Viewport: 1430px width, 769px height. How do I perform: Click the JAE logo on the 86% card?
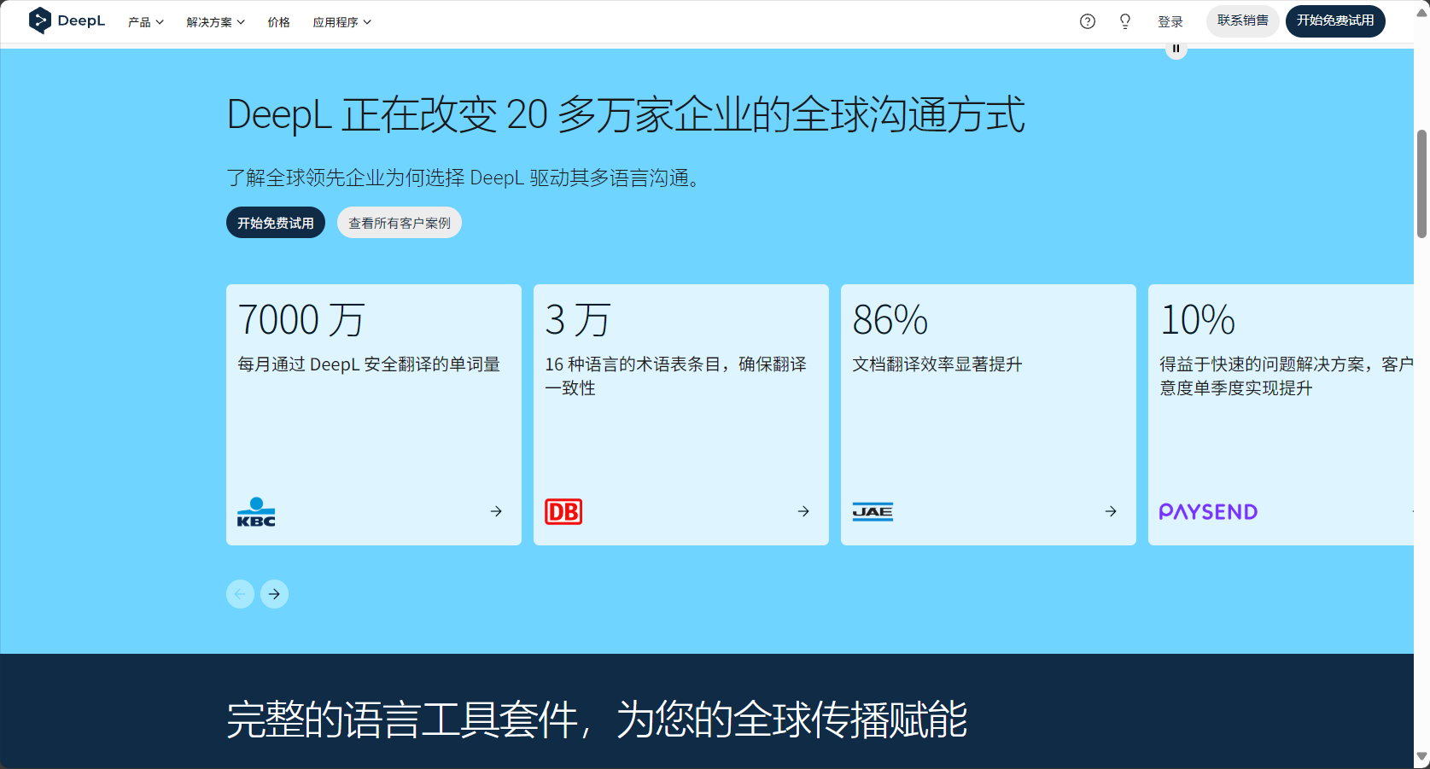click(x=873, y=511)
